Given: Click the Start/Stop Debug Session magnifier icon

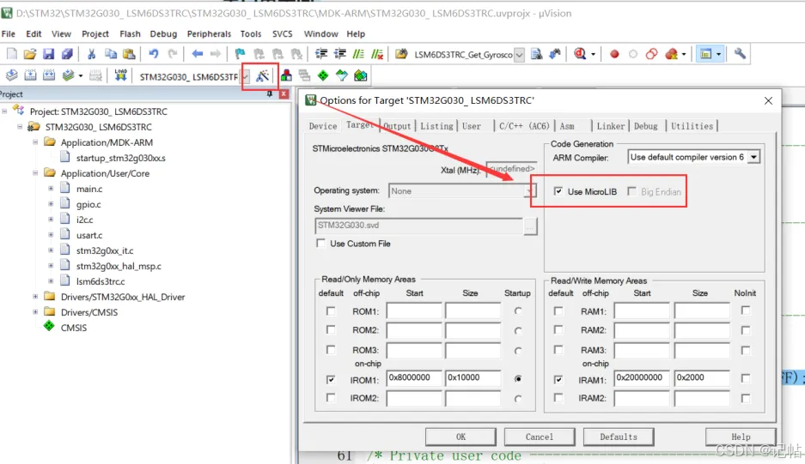Looking at the screenshot, I should [x=581, y=54].
